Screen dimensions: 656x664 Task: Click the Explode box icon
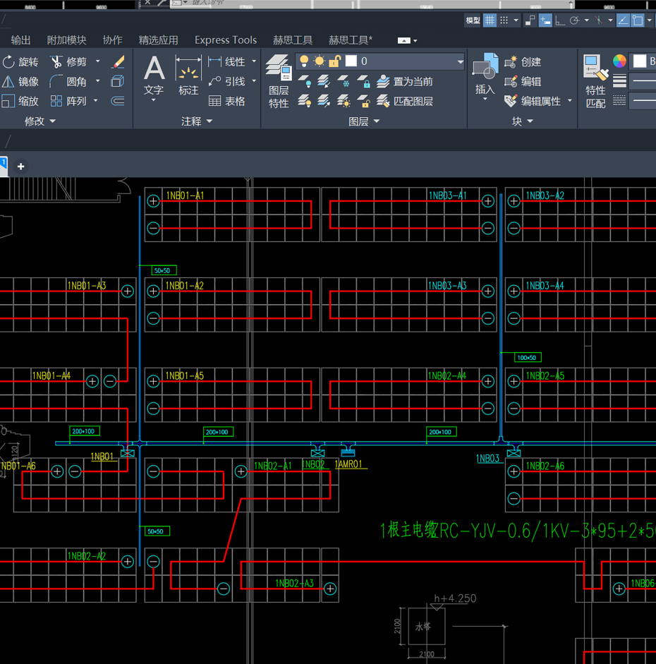click(118, 81)
